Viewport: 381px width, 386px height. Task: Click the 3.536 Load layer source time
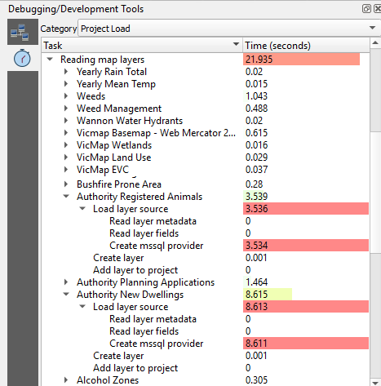tap(306, 209)
